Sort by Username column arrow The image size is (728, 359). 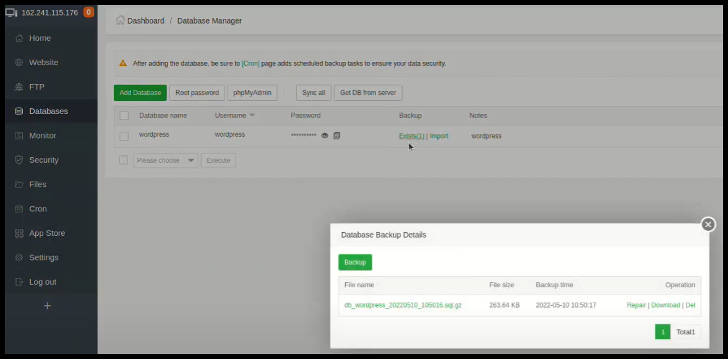pos(252,116)
